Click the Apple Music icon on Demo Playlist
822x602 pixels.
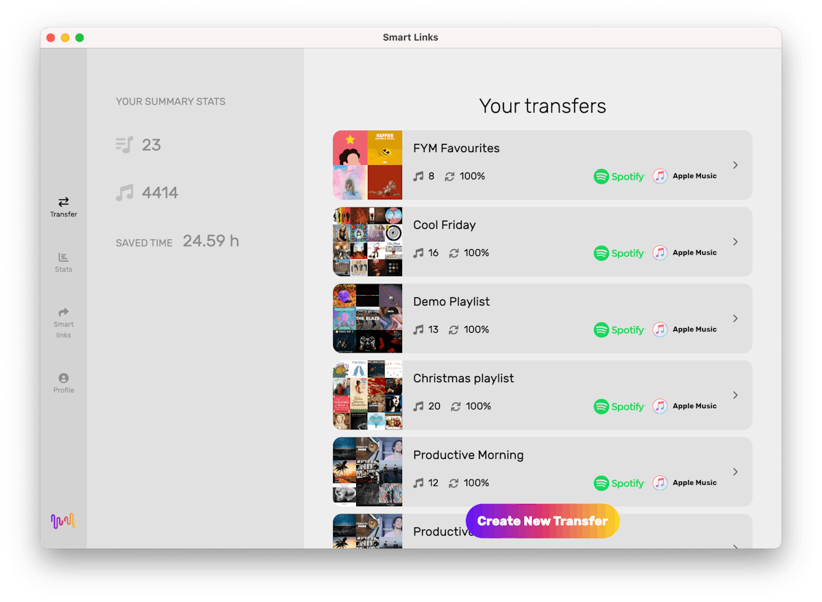(x=660, y=329)
